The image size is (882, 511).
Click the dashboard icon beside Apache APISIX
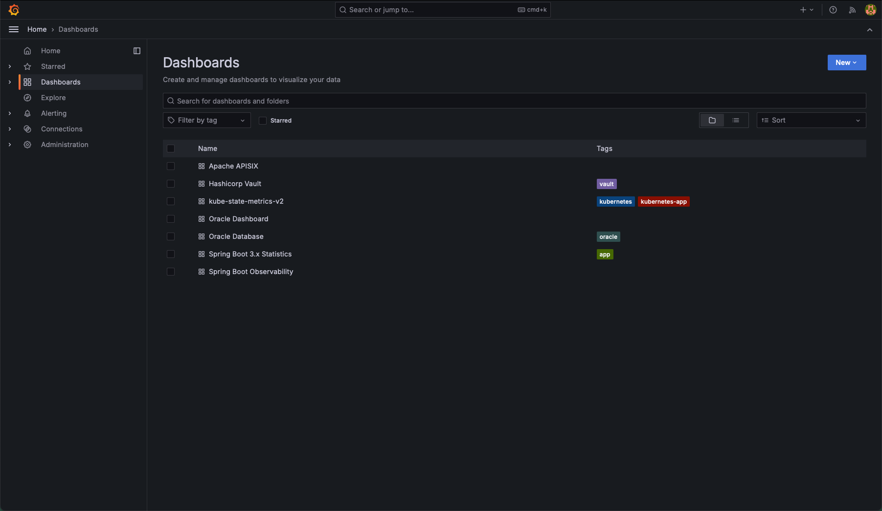pos(202,166)
